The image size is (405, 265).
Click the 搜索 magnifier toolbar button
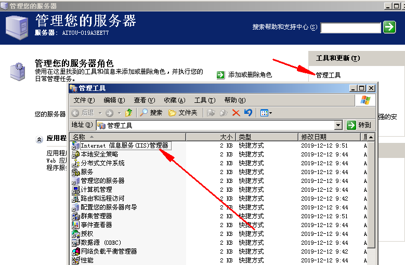pyautogui.click(x=151, y=113)
